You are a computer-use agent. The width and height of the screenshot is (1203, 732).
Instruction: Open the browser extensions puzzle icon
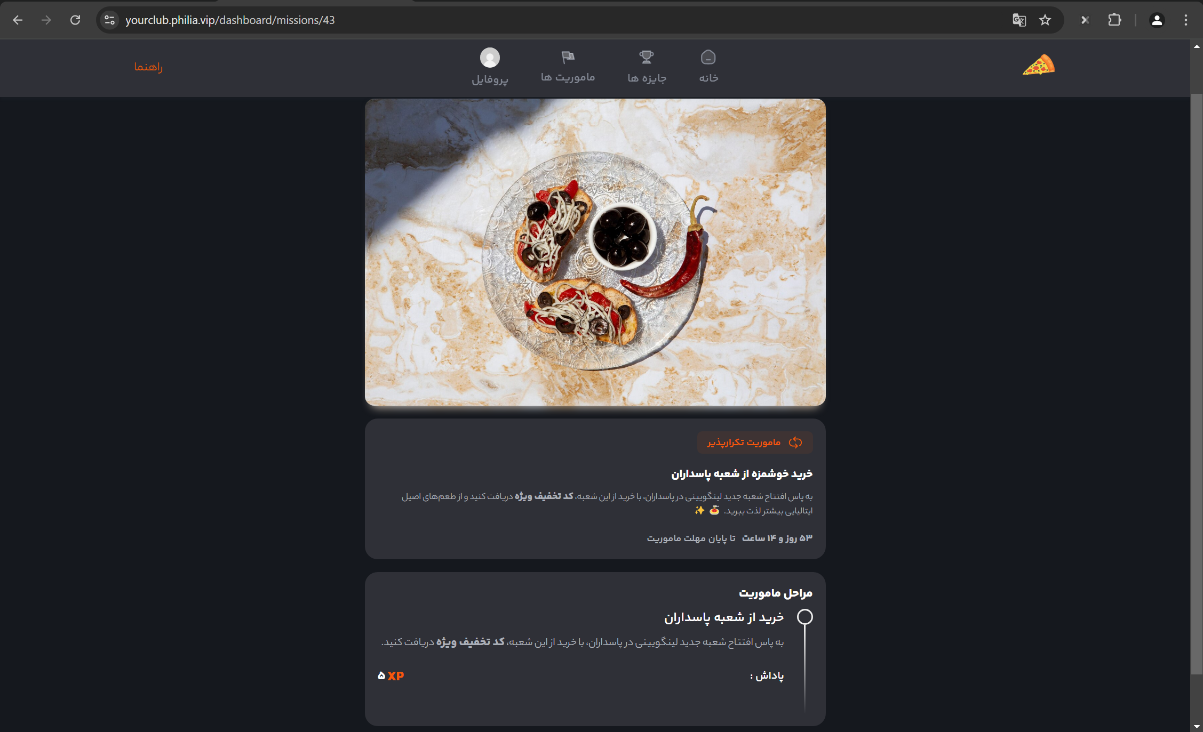1114,20
